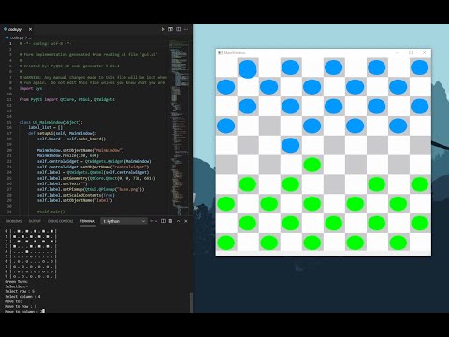Click the 'class Ui_MainWindow(object):' line
This screenshot has height=337, width=449.
tap(51, 122)
